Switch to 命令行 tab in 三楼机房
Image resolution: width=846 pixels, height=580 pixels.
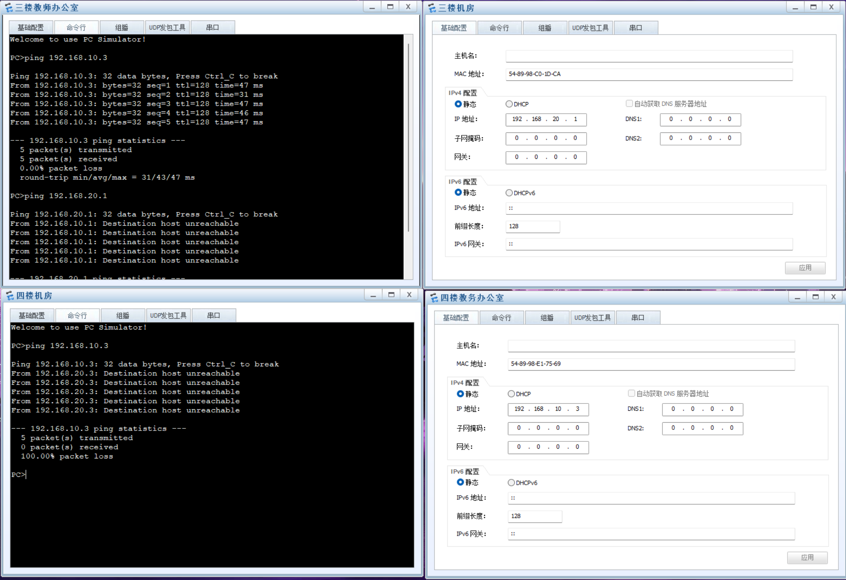click(x=499, y=28)
